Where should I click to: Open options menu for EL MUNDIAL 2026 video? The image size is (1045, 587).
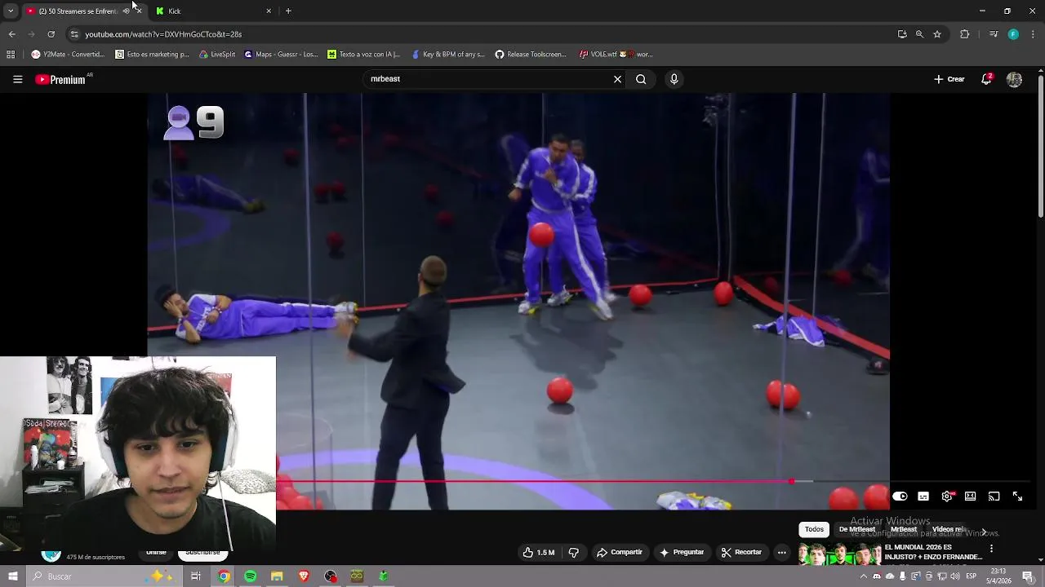[991, 549]
